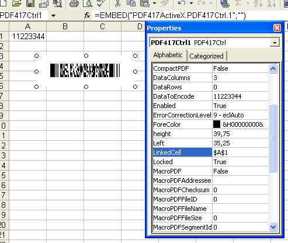Screen dimensions: 288x243
Task: Select cell A1 containing 11223344
Action: 28,36
